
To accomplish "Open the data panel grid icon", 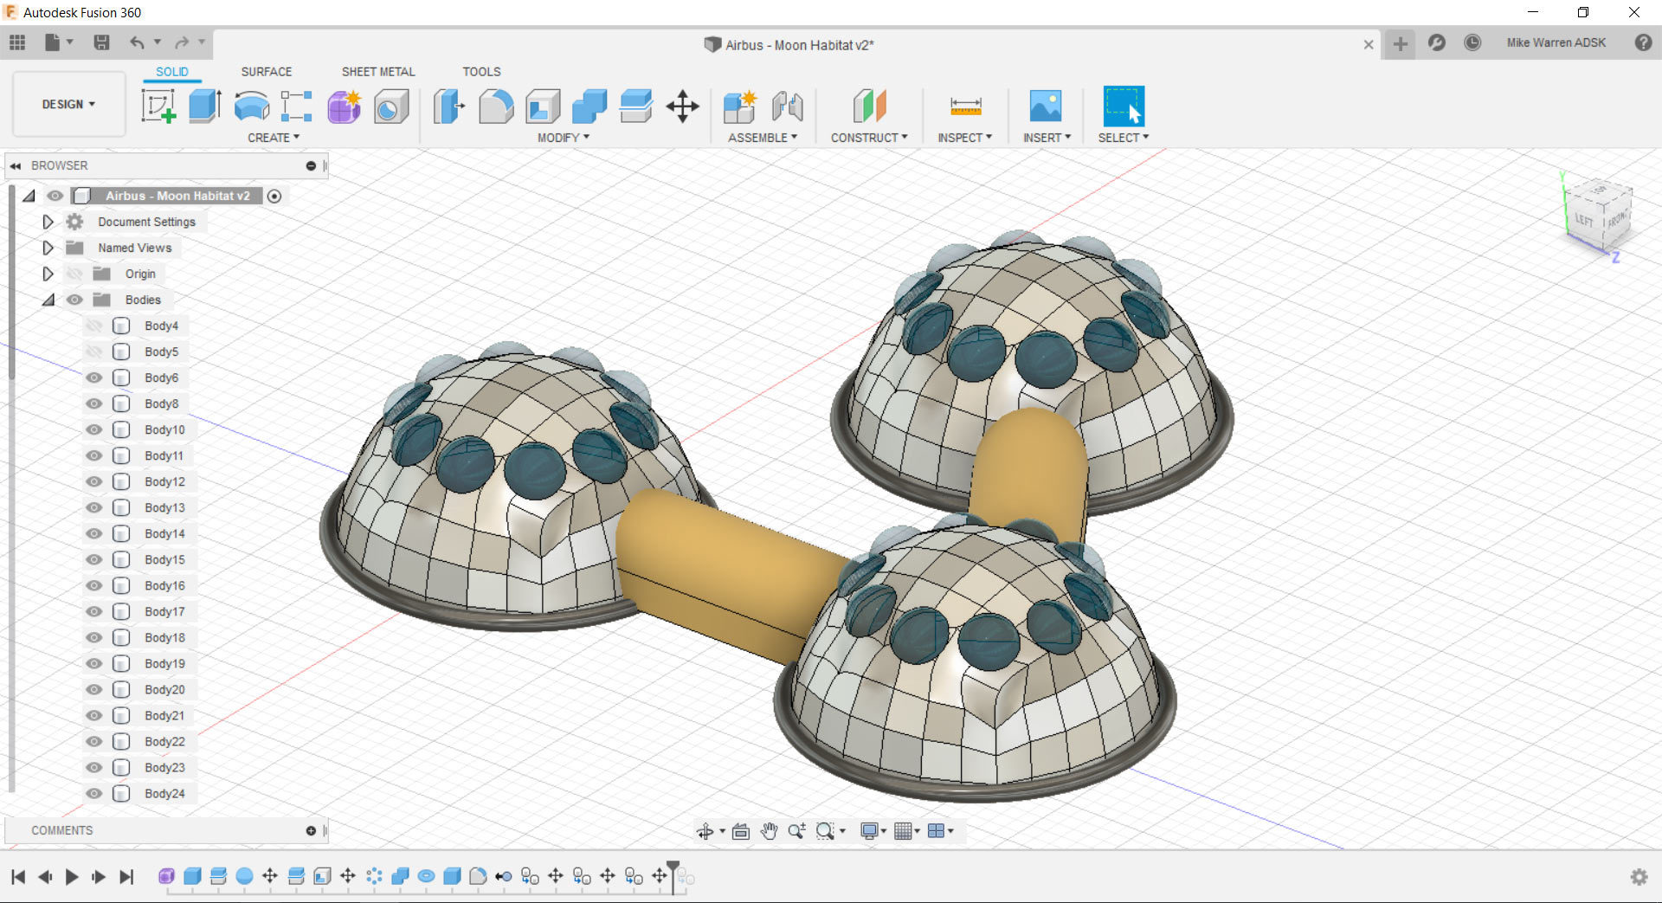I will tap(17, 42).
